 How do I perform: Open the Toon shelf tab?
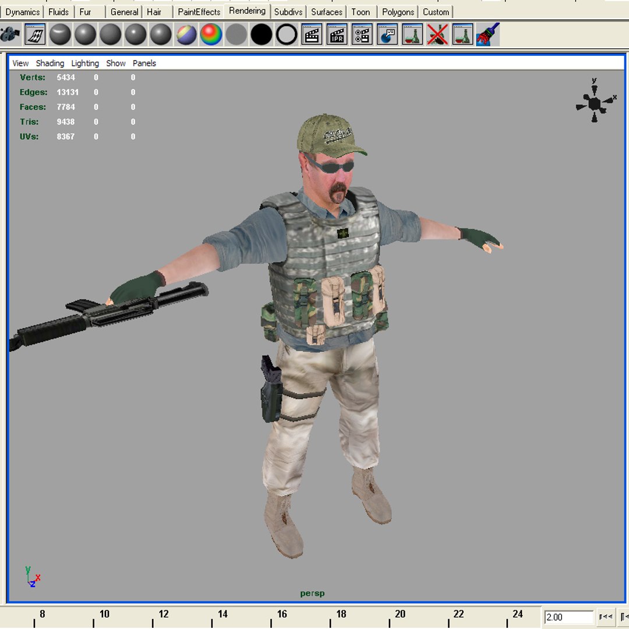[x=361, y=12]
